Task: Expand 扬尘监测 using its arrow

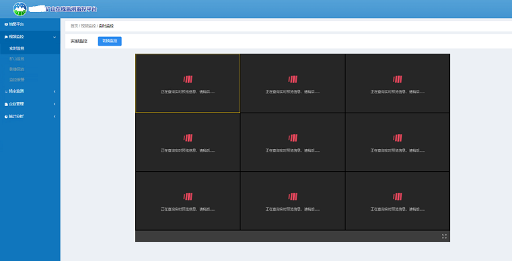Action: pos(54,91)
